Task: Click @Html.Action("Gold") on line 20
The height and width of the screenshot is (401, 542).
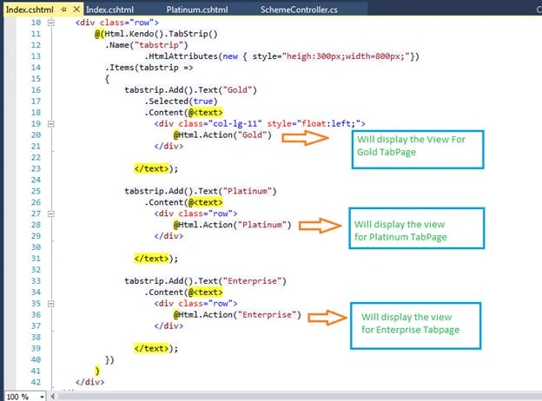Action: click(222, 135)
